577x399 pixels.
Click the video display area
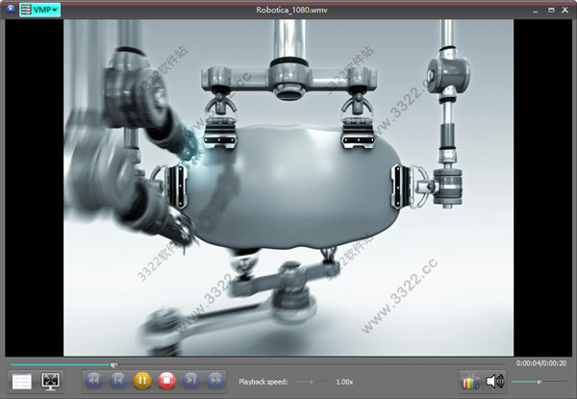click(x=288, y=187)
